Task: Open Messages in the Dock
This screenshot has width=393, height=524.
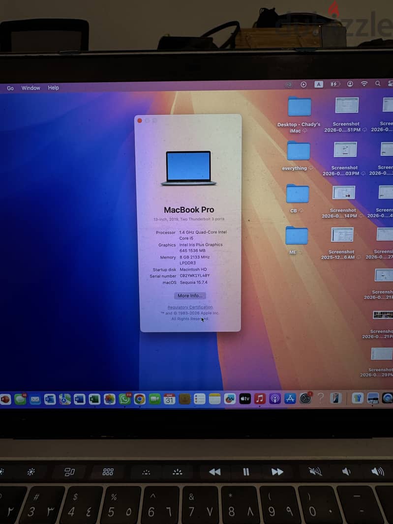Action: [x=20, y=399]
